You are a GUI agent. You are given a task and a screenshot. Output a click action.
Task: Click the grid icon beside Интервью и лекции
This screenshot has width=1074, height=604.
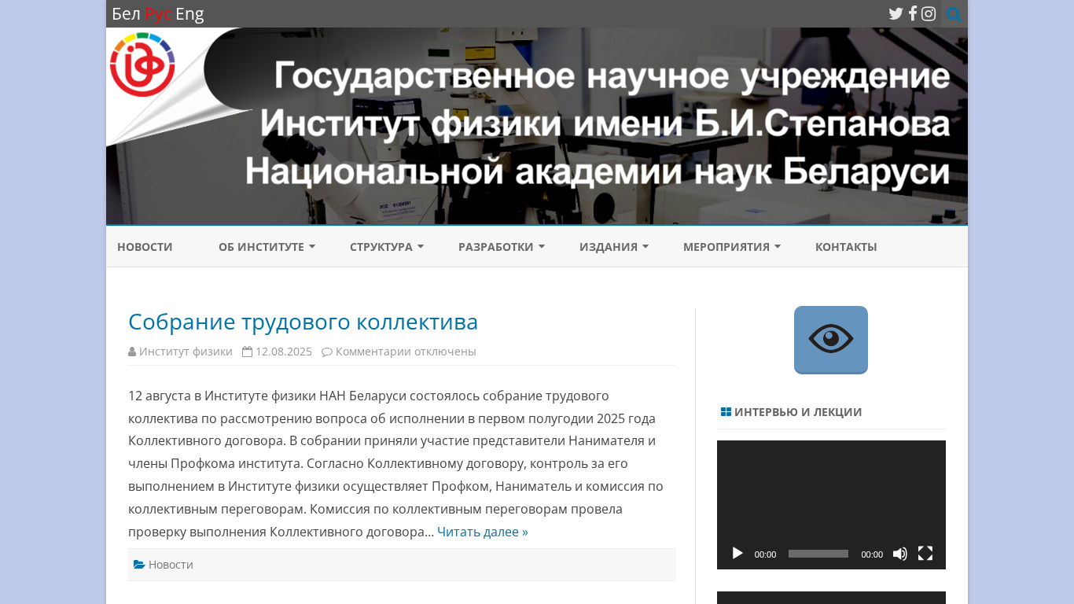coord(726,412)
